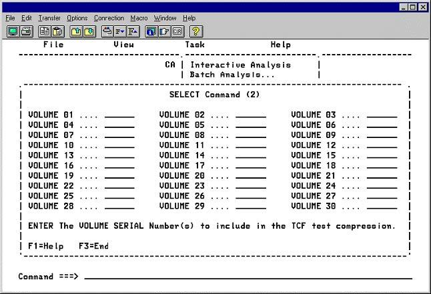Click the VOLUME 21 entry field

point(382,176)
